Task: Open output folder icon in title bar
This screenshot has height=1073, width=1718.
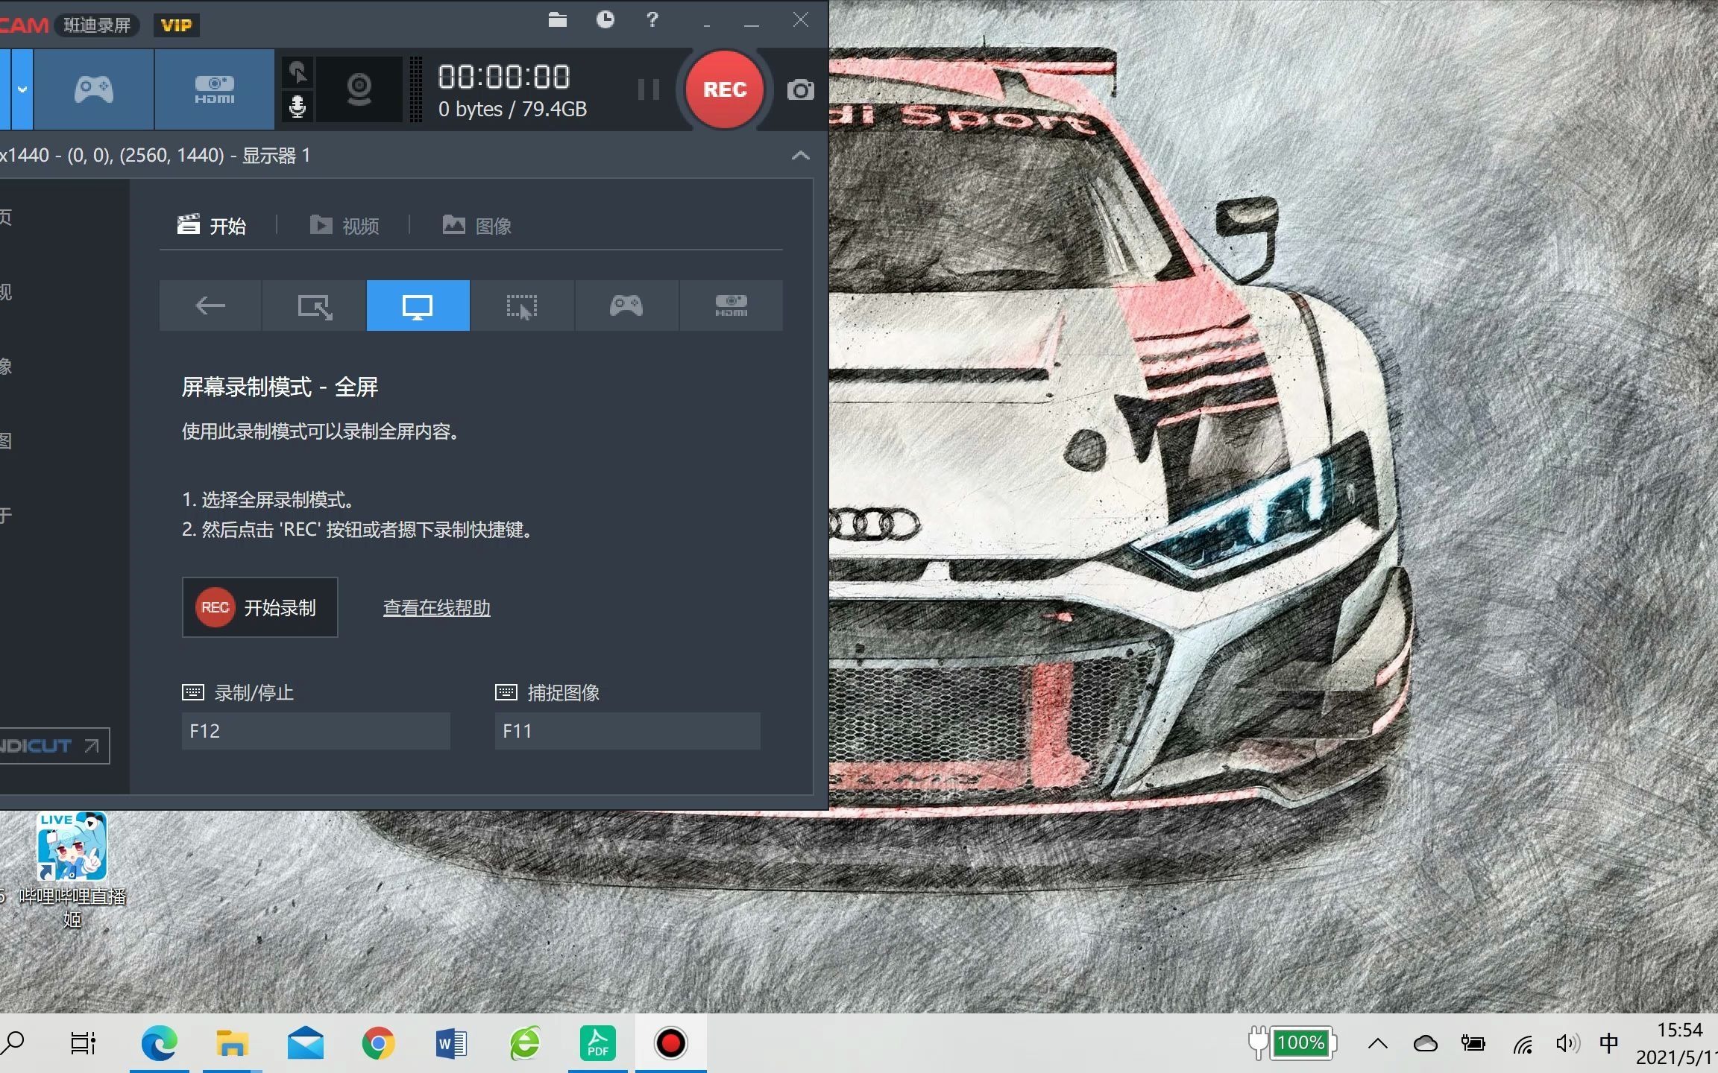Action: [557, 20]
